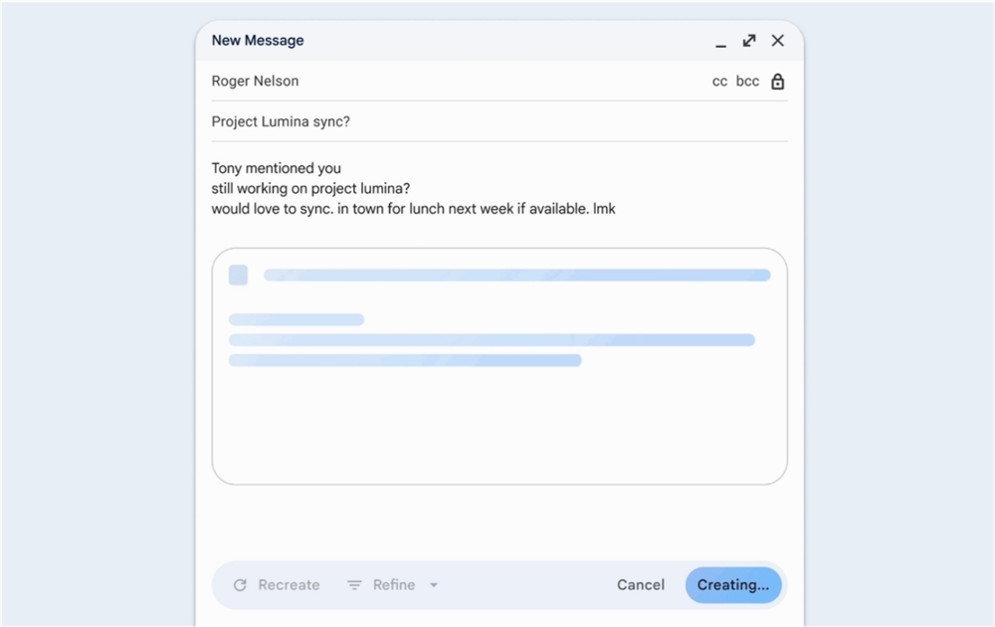
Task: Click the Recreate circular arrow icon
Action: [x=240, y=585]
